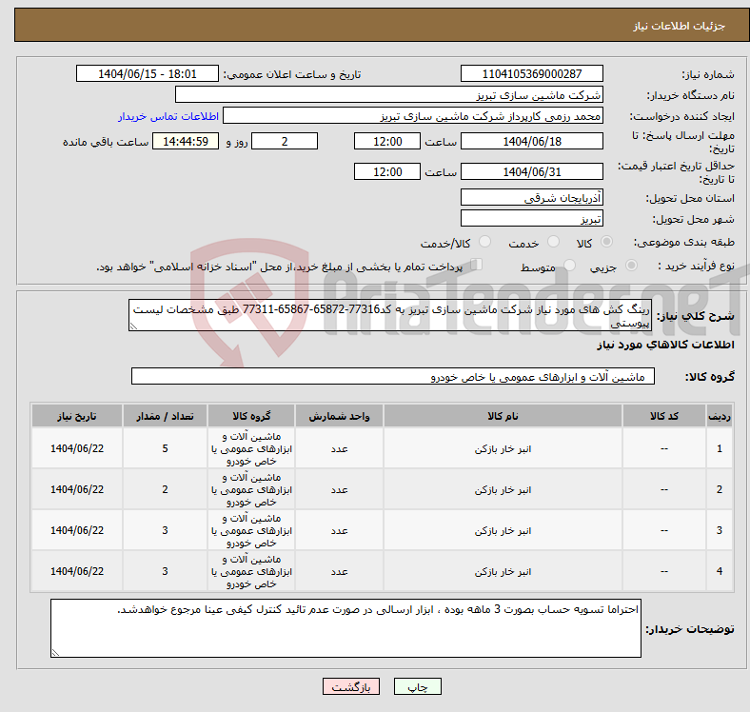This screenshot has height=712, width=750.
Task: Click the buyer organization name field
Action: pos(389,95)
